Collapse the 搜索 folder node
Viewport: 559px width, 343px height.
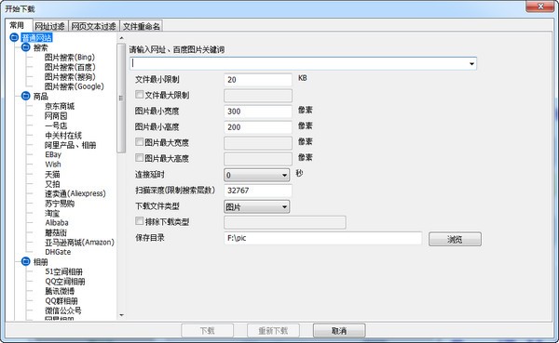pos(26,47)
